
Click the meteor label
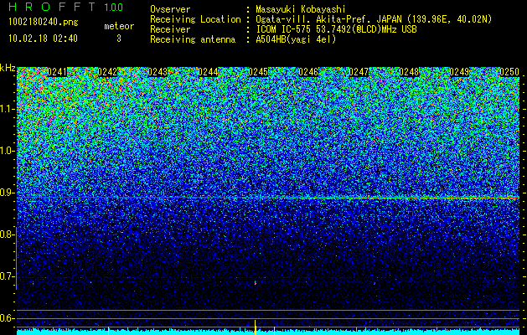pyautogui.click(x=119, y=26)
